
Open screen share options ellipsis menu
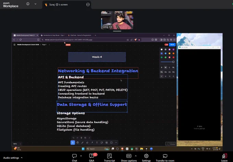[88, 4]
